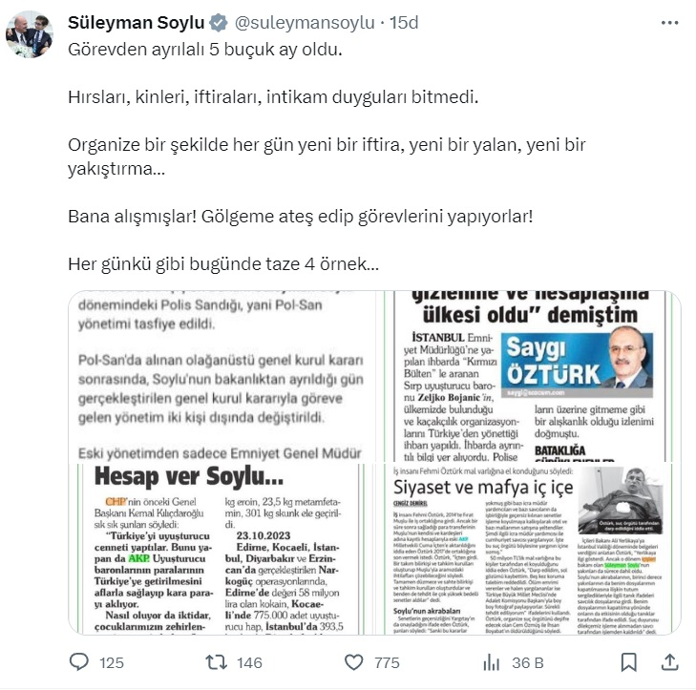The height and width of the screenshot is (690, 696).
Task: Open the reply icon for this tweet
Action: (x=79, y=661)
